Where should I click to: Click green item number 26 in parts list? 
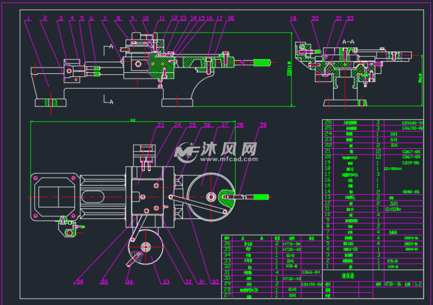328,122
